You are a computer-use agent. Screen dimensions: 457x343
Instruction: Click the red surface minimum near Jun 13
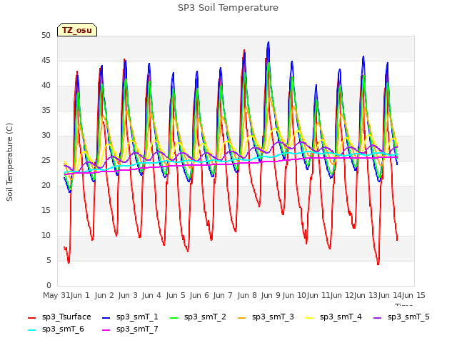[x=378, y=264]
